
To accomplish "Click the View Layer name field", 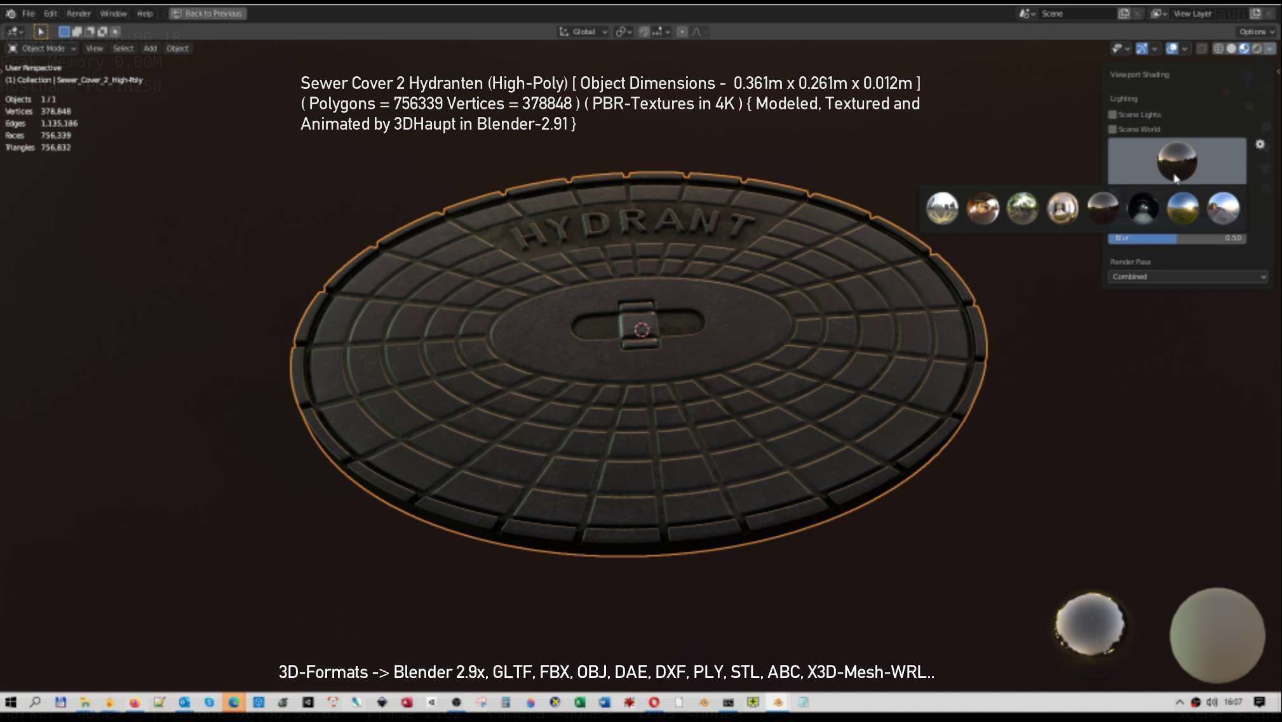I will (1210, 13).
